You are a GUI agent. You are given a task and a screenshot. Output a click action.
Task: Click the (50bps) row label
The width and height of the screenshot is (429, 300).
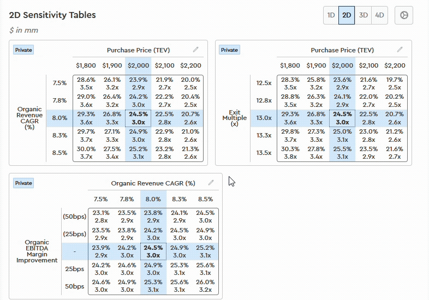[75, 217]
